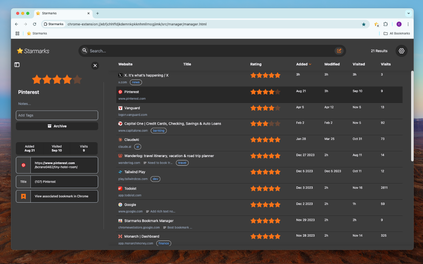Click inside the Search field
423x264 pixels.
211,51
